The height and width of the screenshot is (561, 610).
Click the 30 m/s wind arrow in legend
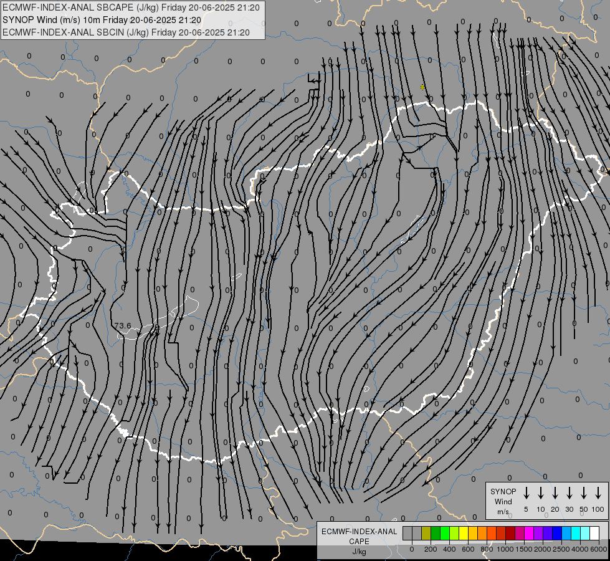(x=569, y=492)
